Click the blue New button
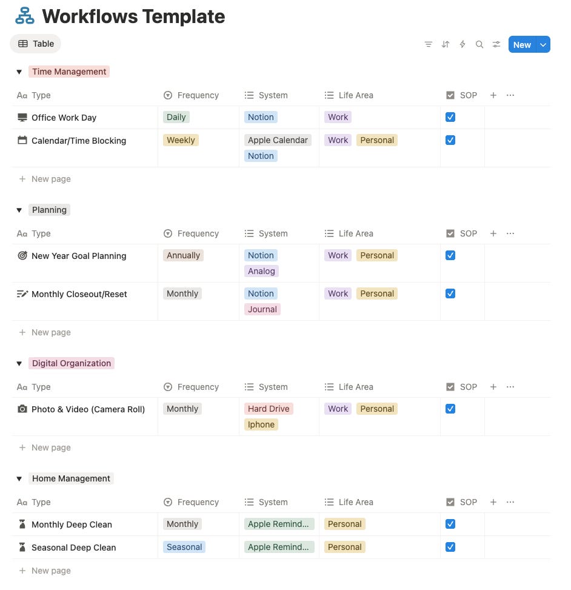This screenshot has width=571, height=590. coord(522,44)
